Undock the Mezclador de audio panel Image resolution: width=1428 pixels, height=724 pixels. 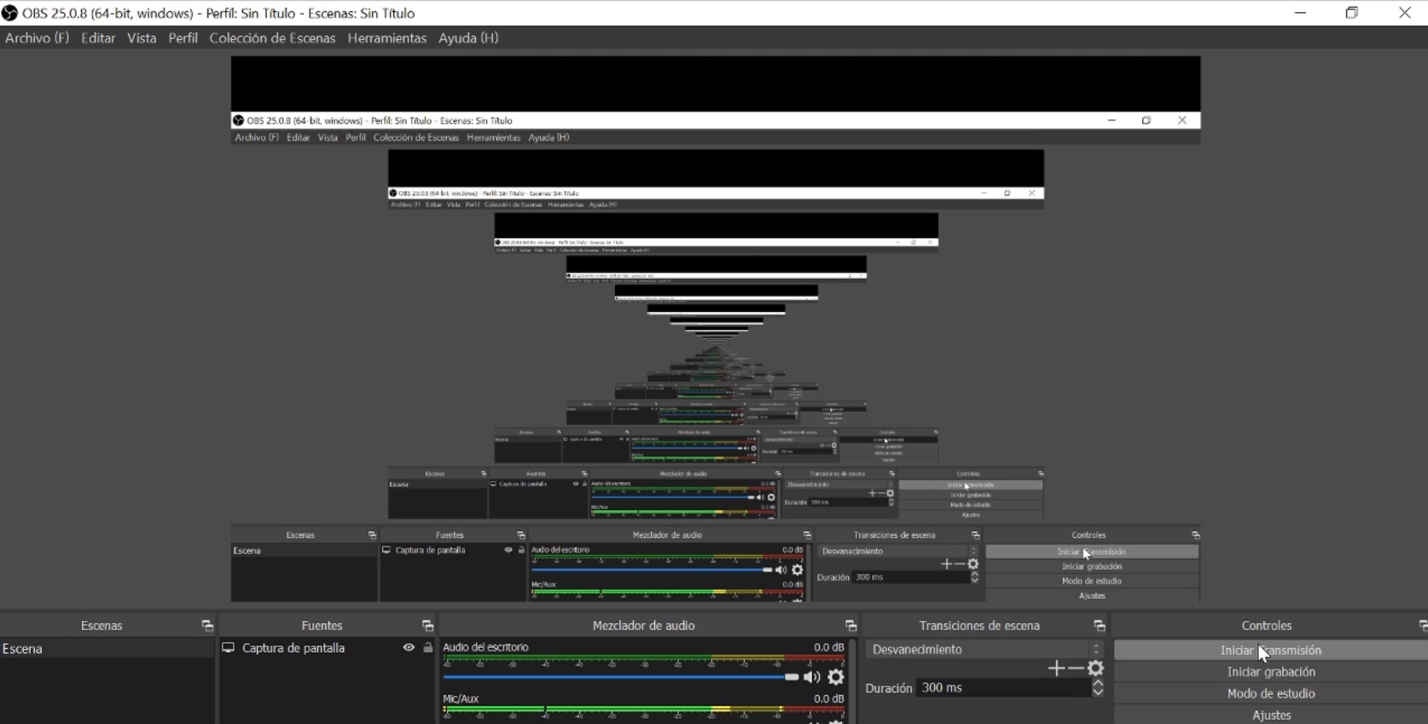(850, 626)
